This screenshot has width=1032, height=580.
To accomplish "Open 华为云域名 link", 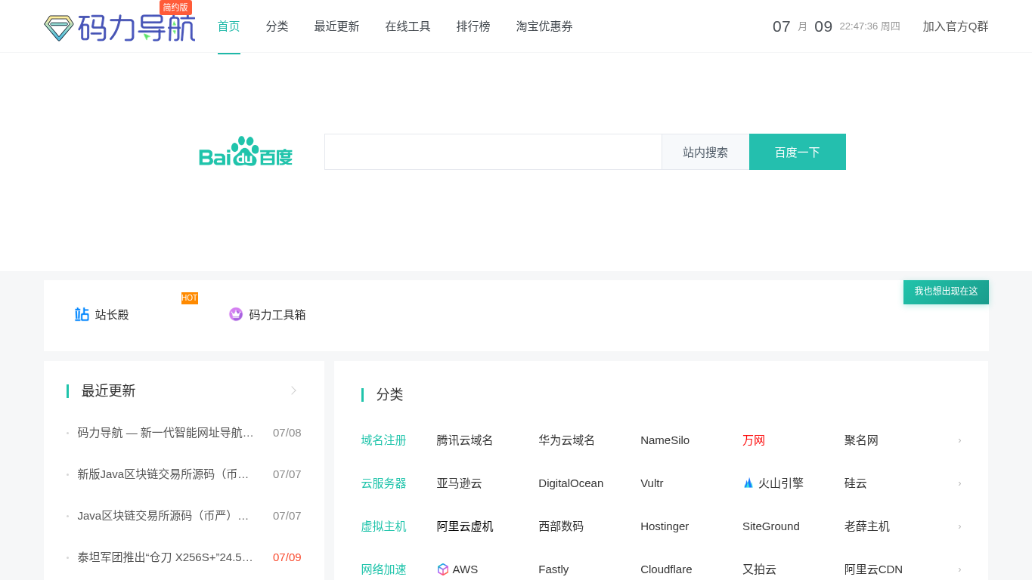I will point(567,440).
